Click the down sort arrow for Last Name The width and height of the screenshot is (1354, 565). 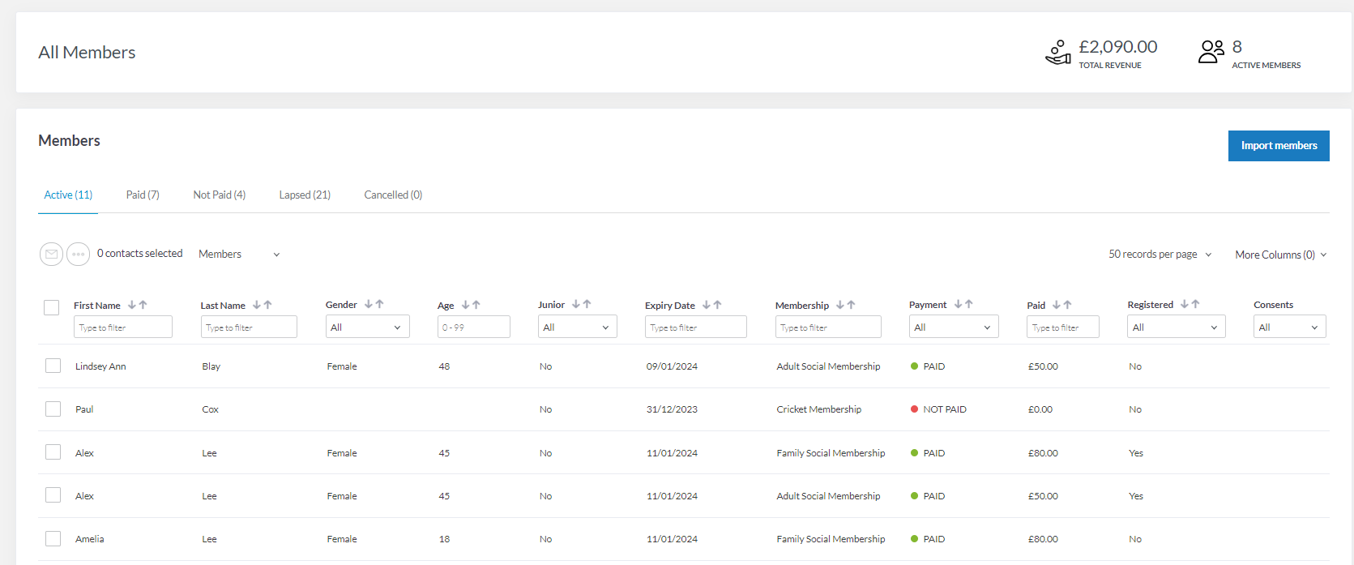[x=257, y=305]
